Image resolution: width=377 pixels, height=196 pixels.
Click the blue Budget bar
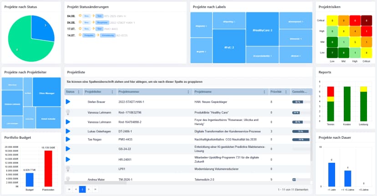(30, 180)
